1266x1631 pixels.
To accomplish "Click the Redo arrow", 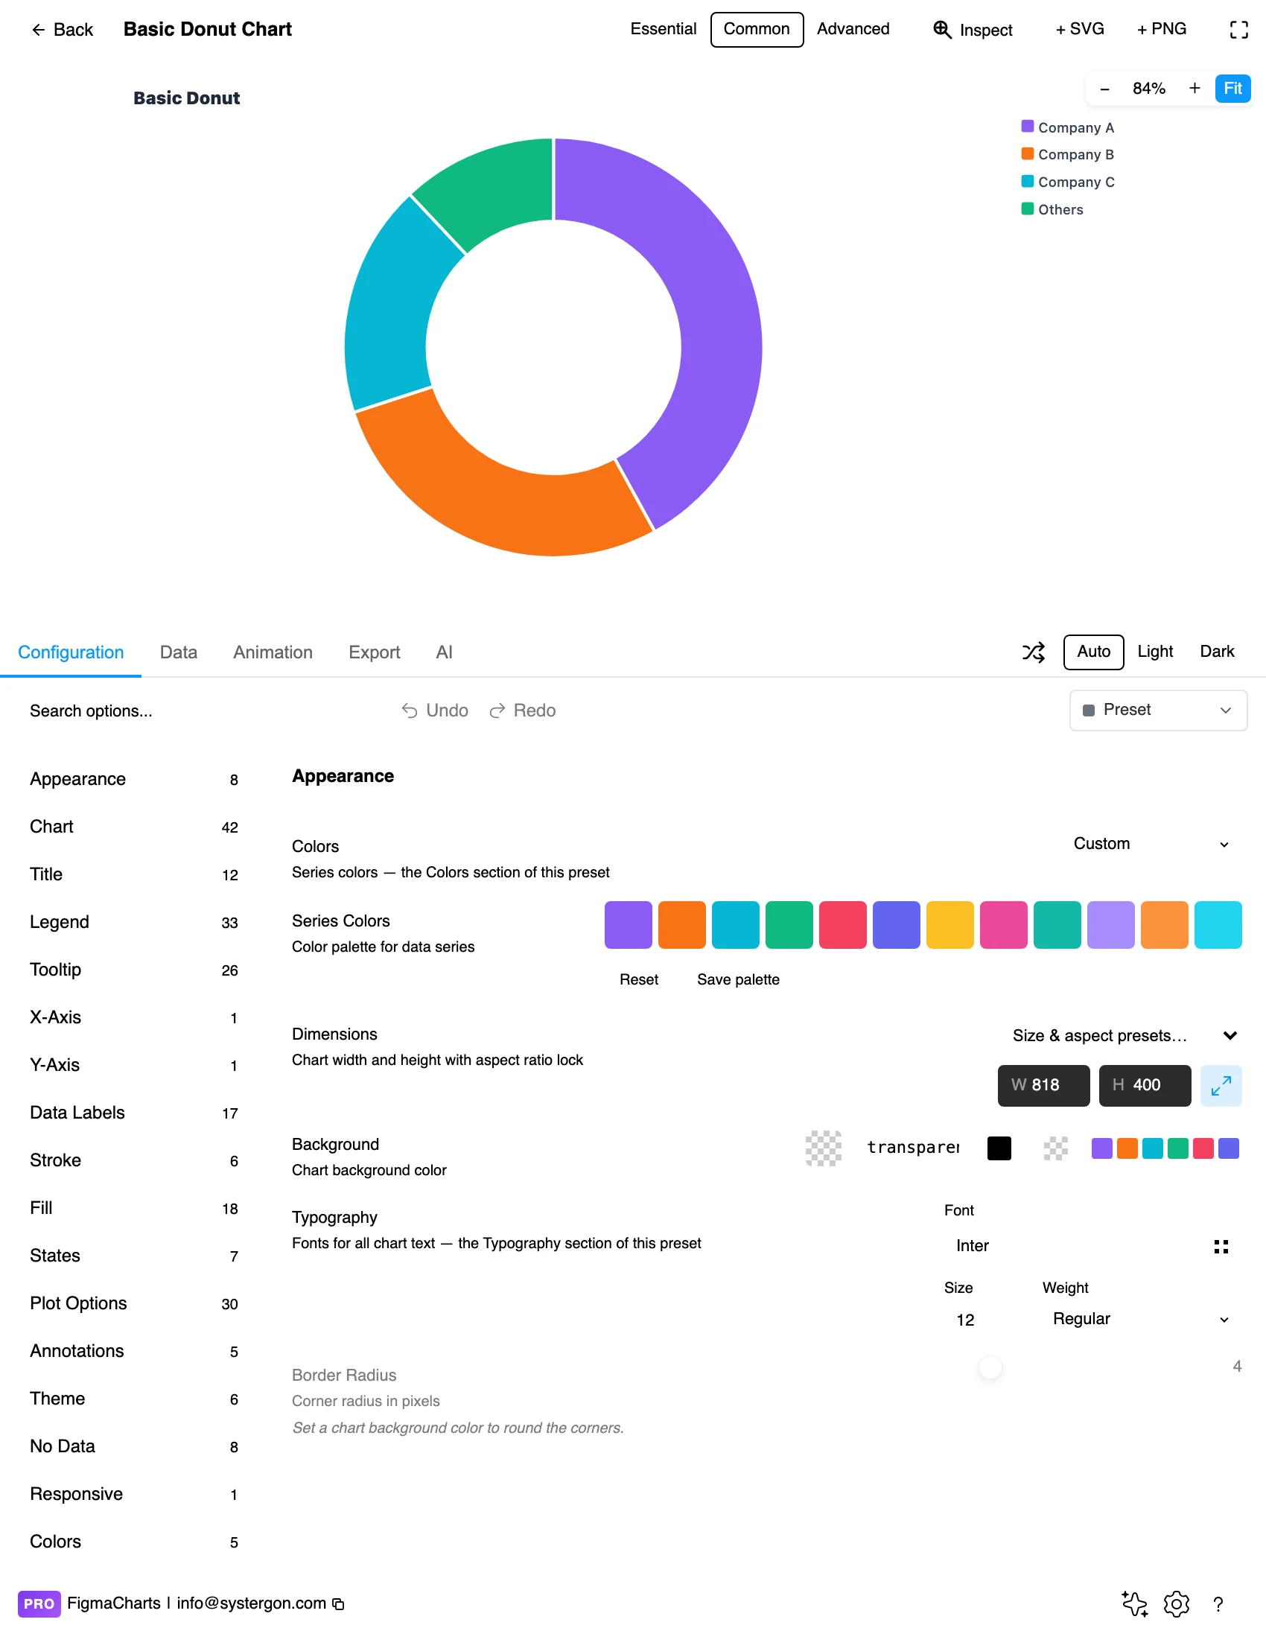I will point(522,710).
